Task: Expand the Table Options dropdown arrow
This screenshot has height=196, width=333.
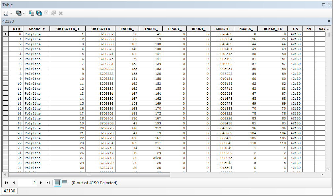Action: coord(11,14)
